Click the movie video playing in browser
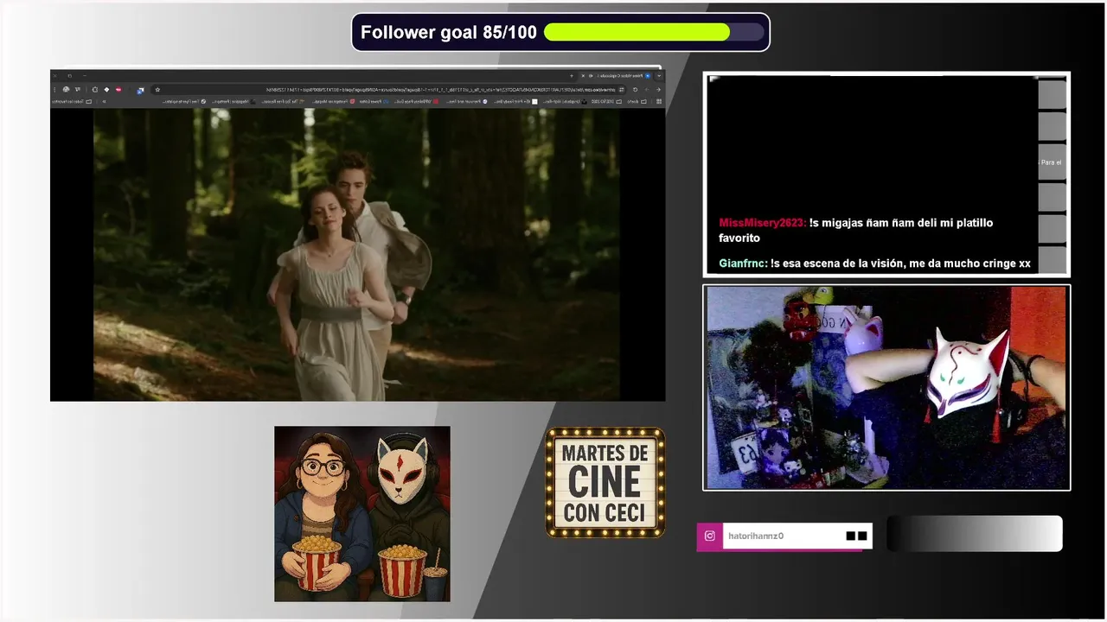The height and width of the screenshot is (622, 1107). click(x=356, y=254)
